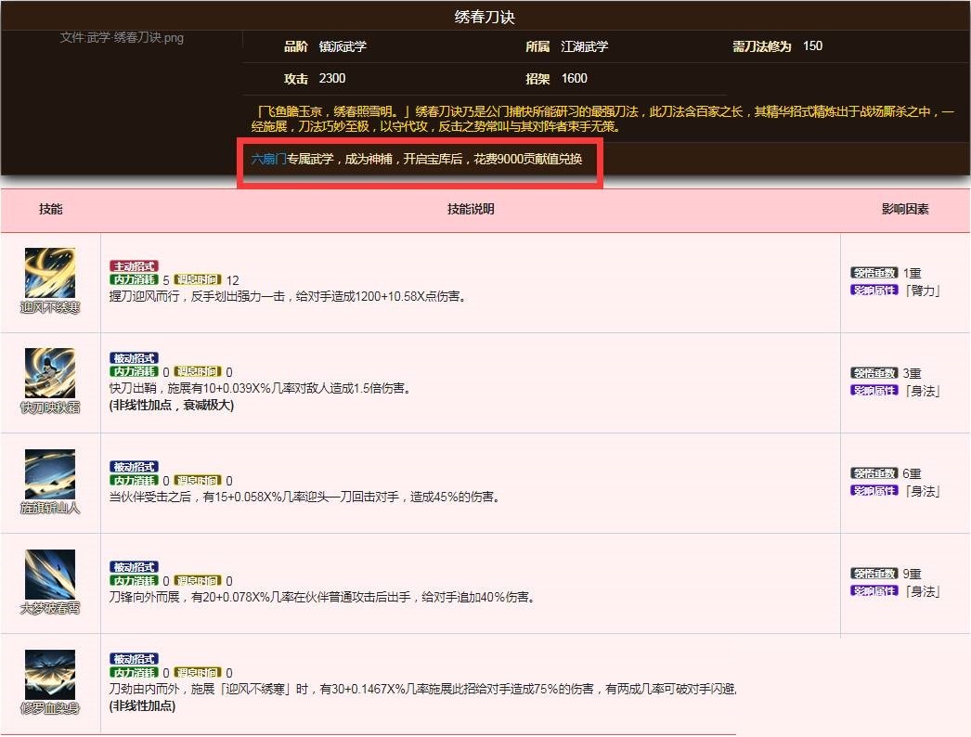Click the 江湖武学 category value
The height and width of the screenshot is (737, 971).
[x=585, y=46]
